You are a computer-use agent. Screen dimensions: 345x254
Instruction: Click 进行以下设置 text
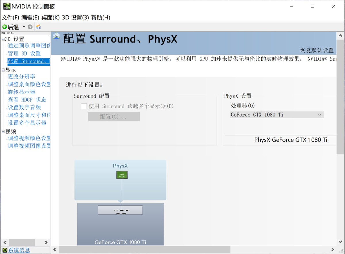[84, 85]
